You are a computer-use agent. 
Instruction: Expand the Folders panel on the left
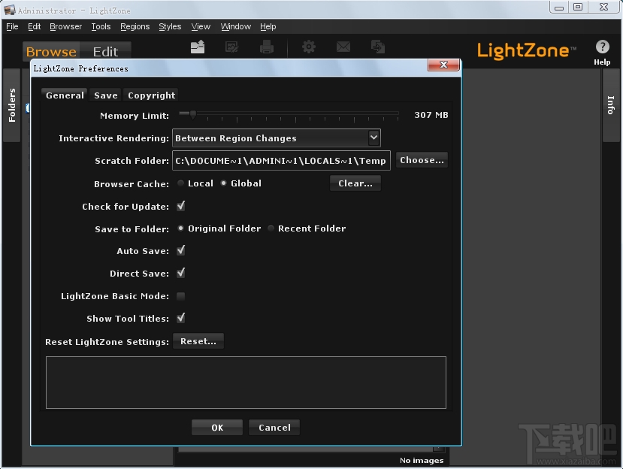click(x=11, y=100)
